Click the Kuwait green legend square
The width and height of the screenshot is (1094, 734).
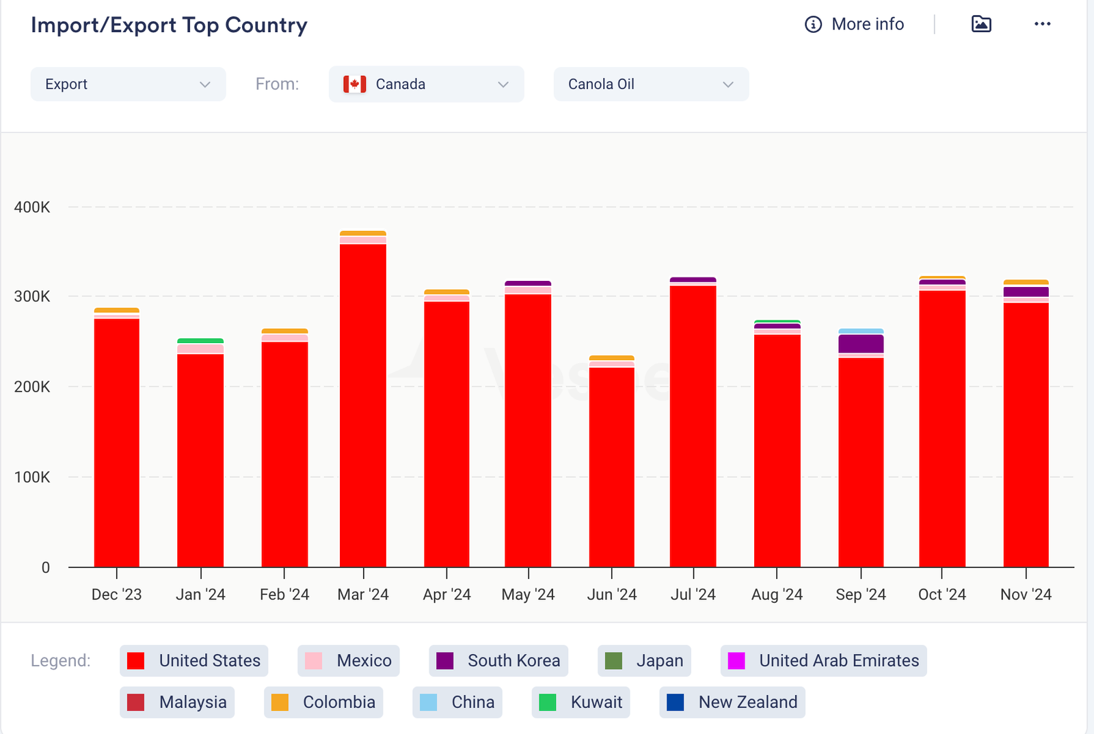[x=548, y=703]
